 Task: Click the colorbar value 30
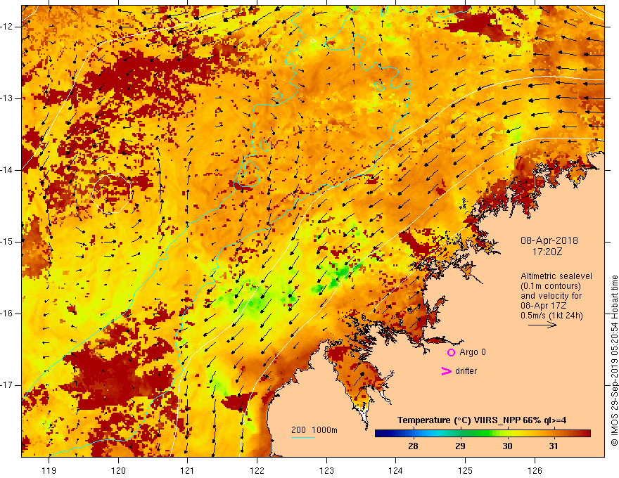(x=507, y=446)
